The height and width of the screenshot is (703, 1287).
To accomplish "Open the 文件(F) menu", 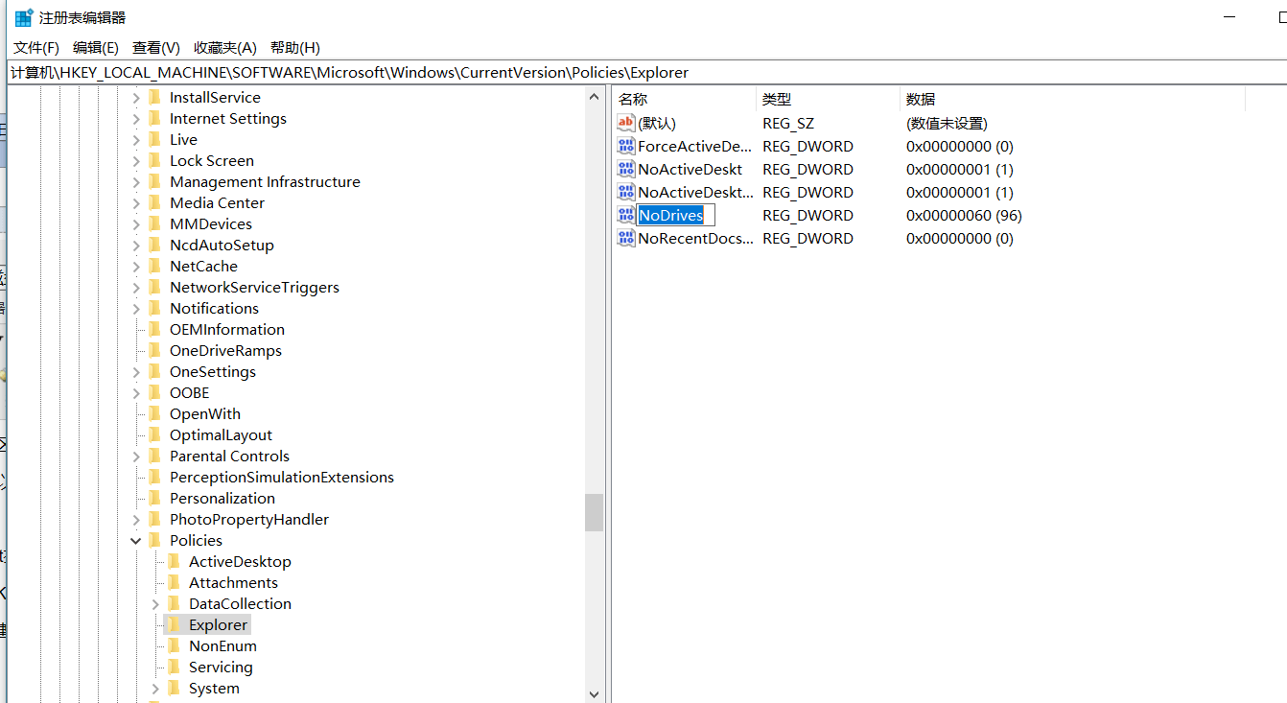I will [36, 48].
